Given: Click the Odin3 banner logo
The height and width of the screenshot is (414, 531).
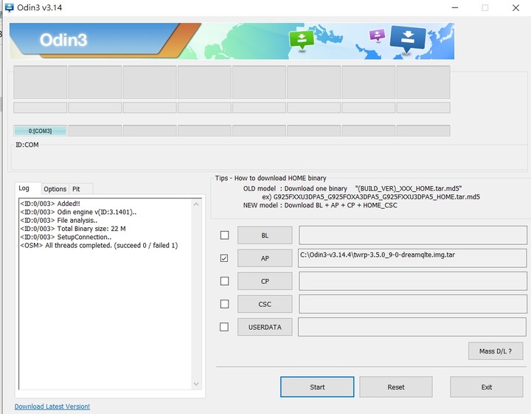Looking at the screenshot, I should [x=63, y=40].
